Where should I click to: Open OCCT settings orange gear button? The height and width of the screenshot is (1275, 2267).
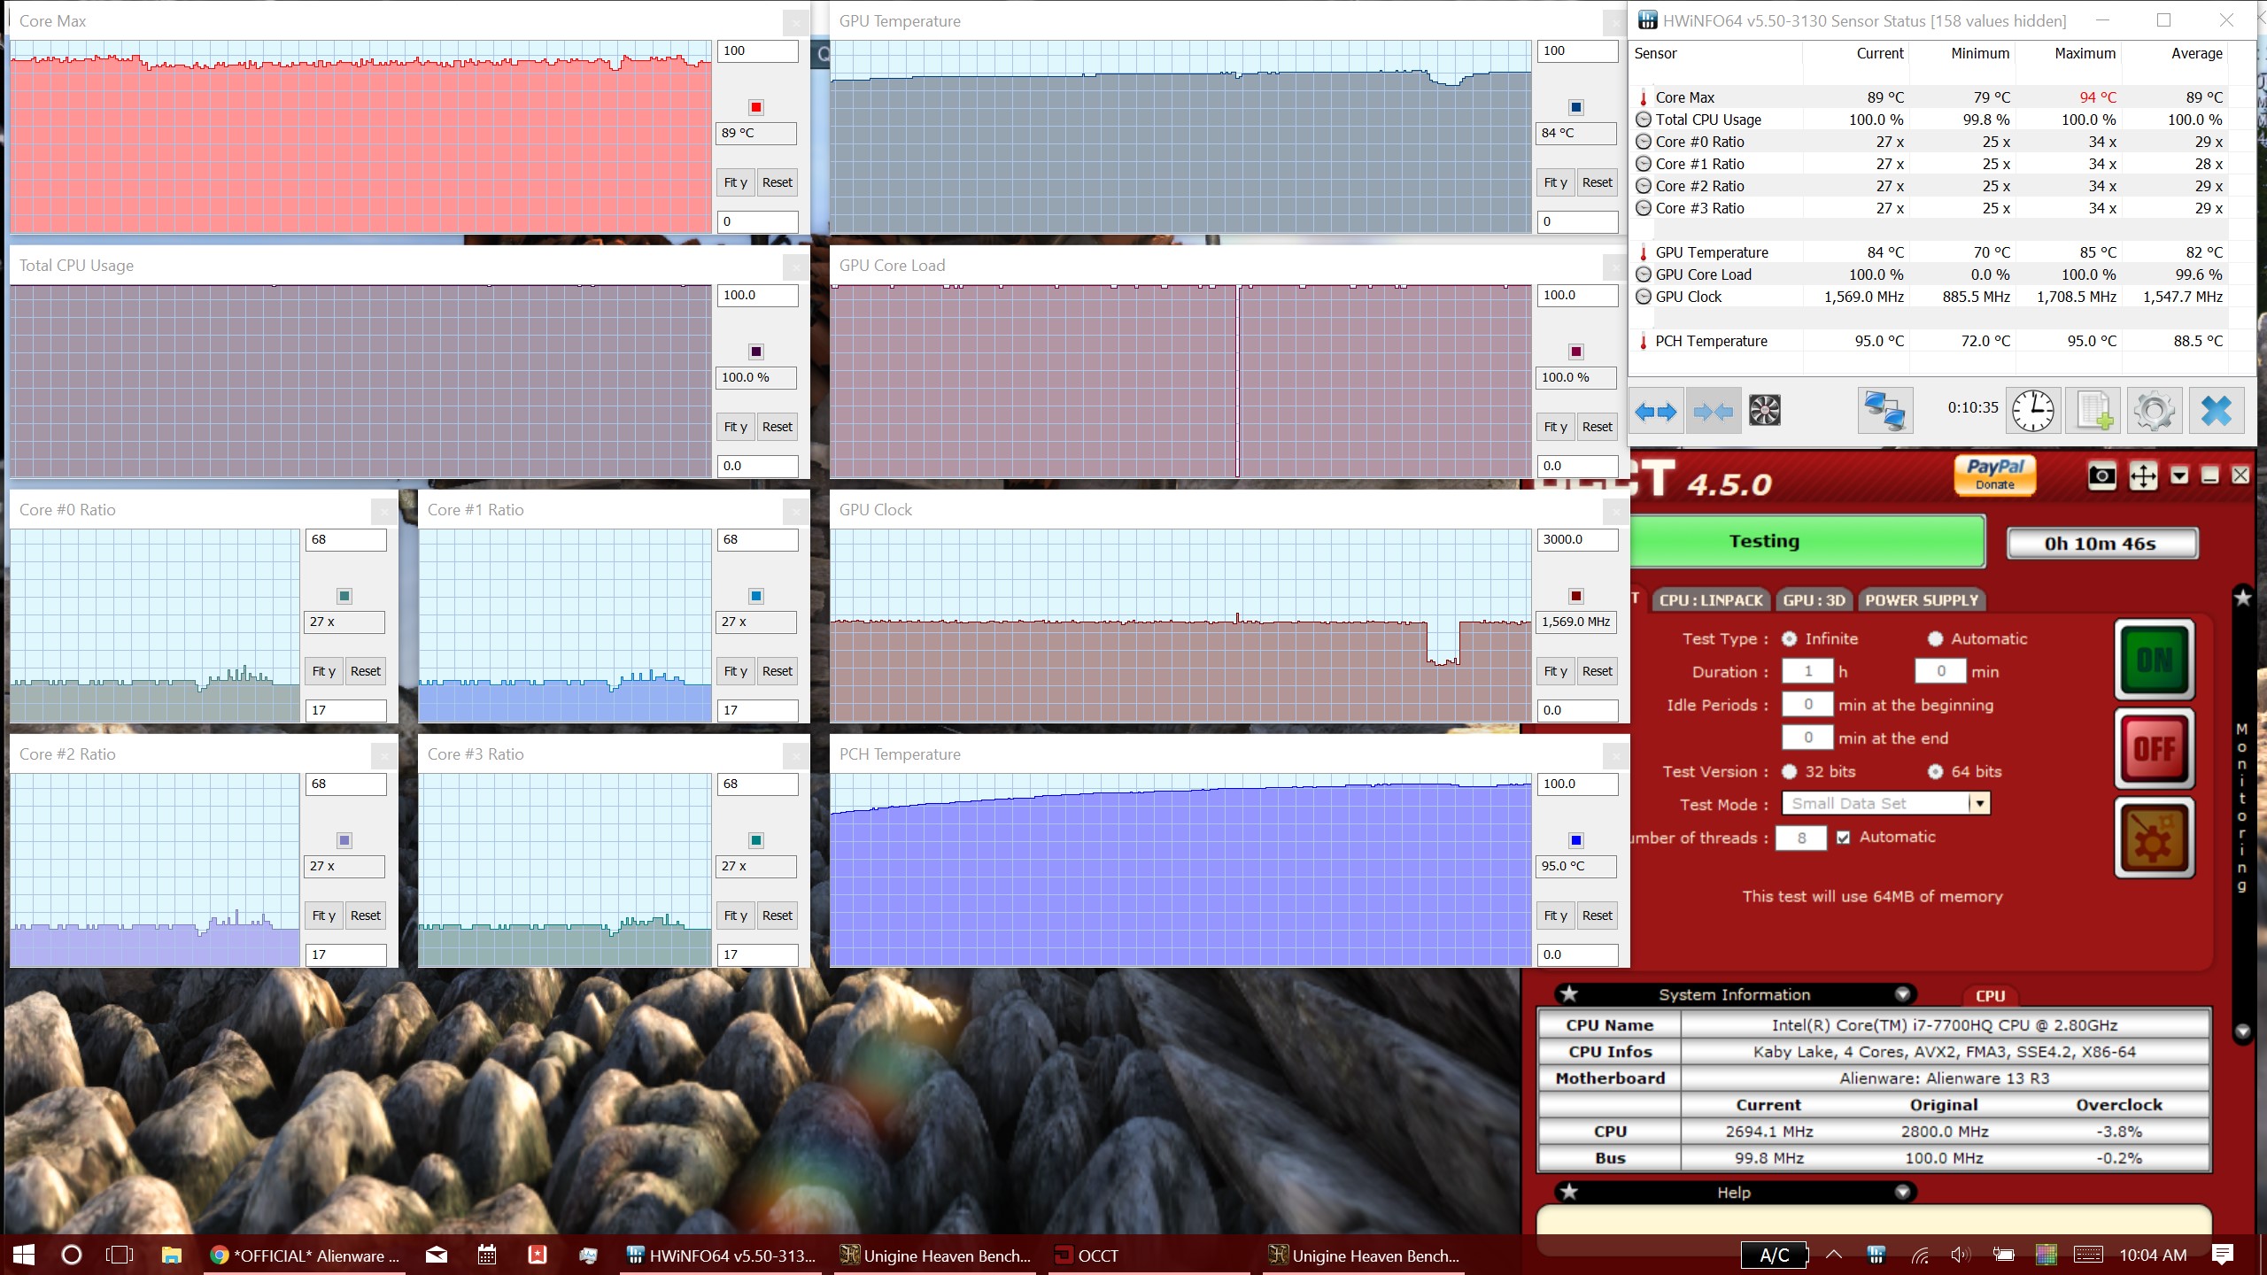(2154, 838)
